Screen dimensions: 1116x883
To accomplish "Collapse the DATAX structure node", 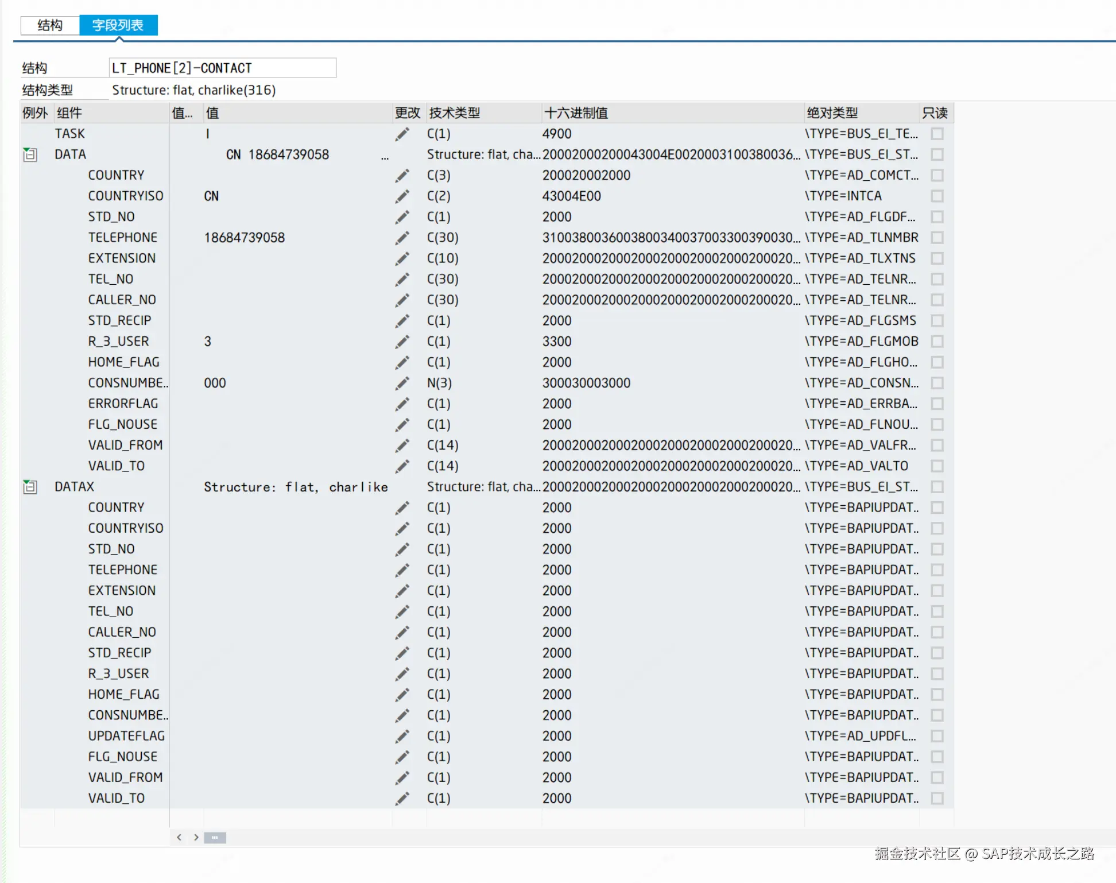I will tap(30, 487).
